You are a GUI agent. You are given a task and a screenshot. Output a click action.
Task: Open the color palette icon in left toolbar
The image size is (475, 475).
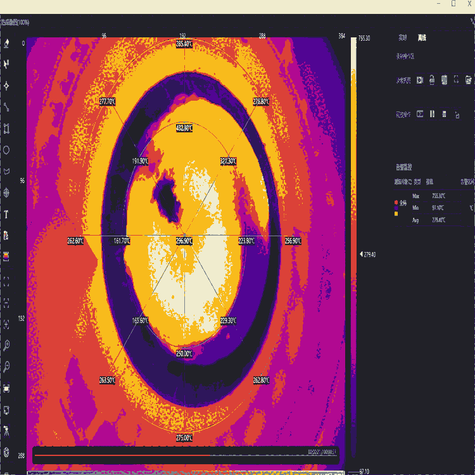(x=6, y=257)
